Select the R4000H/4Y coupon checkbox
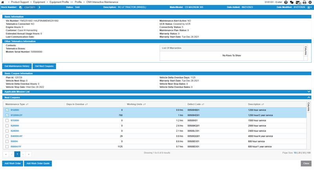Image resolution: width=314 pixels, height=171 pixels. (7, 136)
